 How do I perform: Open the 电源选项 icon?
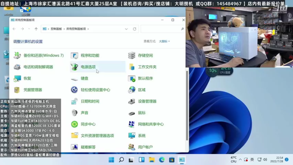74,67
